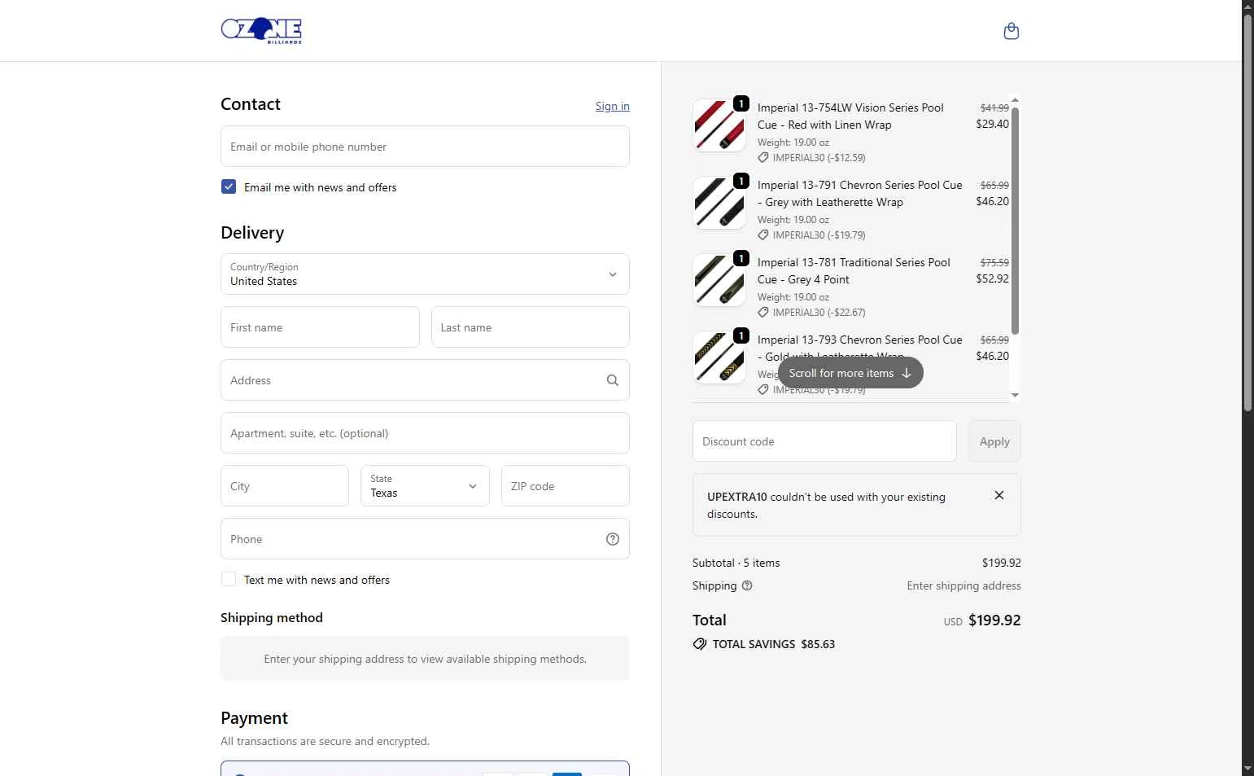The height and width of the screenshot is (776, 1254).
Task: Click the IMPERIAL30 tag under Grey Chevron cue
Action: 811,235
